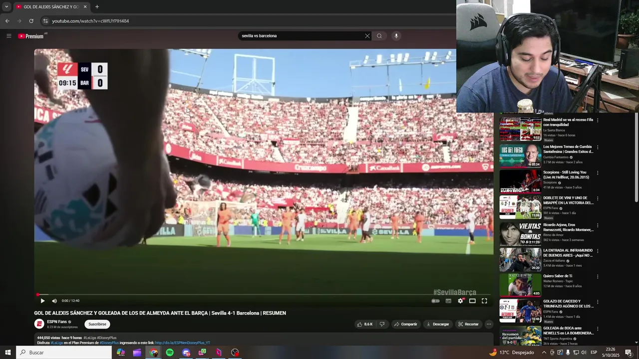Open options menu for Scorpions video

598,173
